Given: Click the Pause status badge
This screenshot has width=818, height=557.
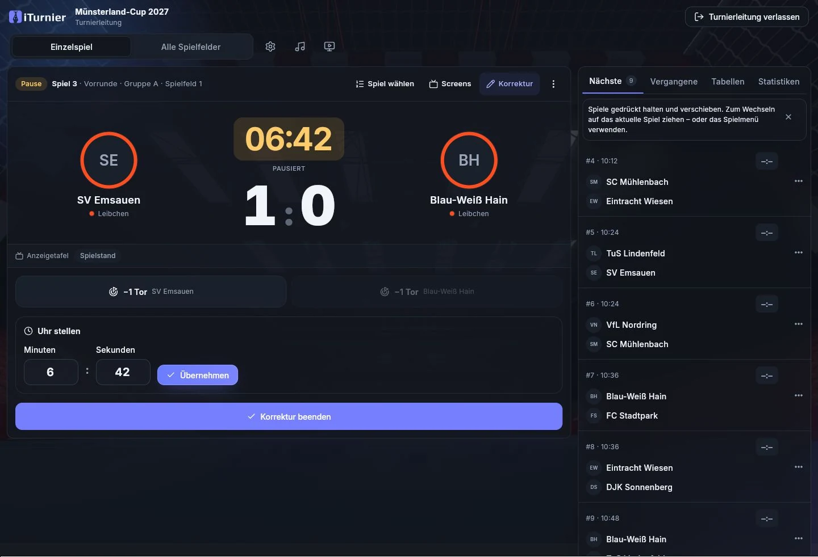Looking at the screenshot, I should point(31,84).
